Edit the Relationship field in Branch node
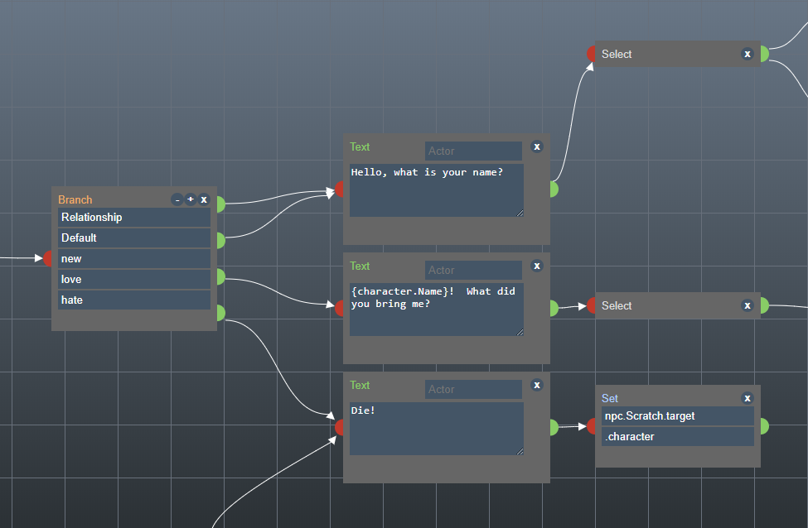Image resolution: width=808 pixels, height=528 pixels. coord(134,217)
